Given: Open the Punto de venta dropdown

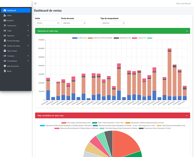Looking at the screenshot, I should pos(73,23).
